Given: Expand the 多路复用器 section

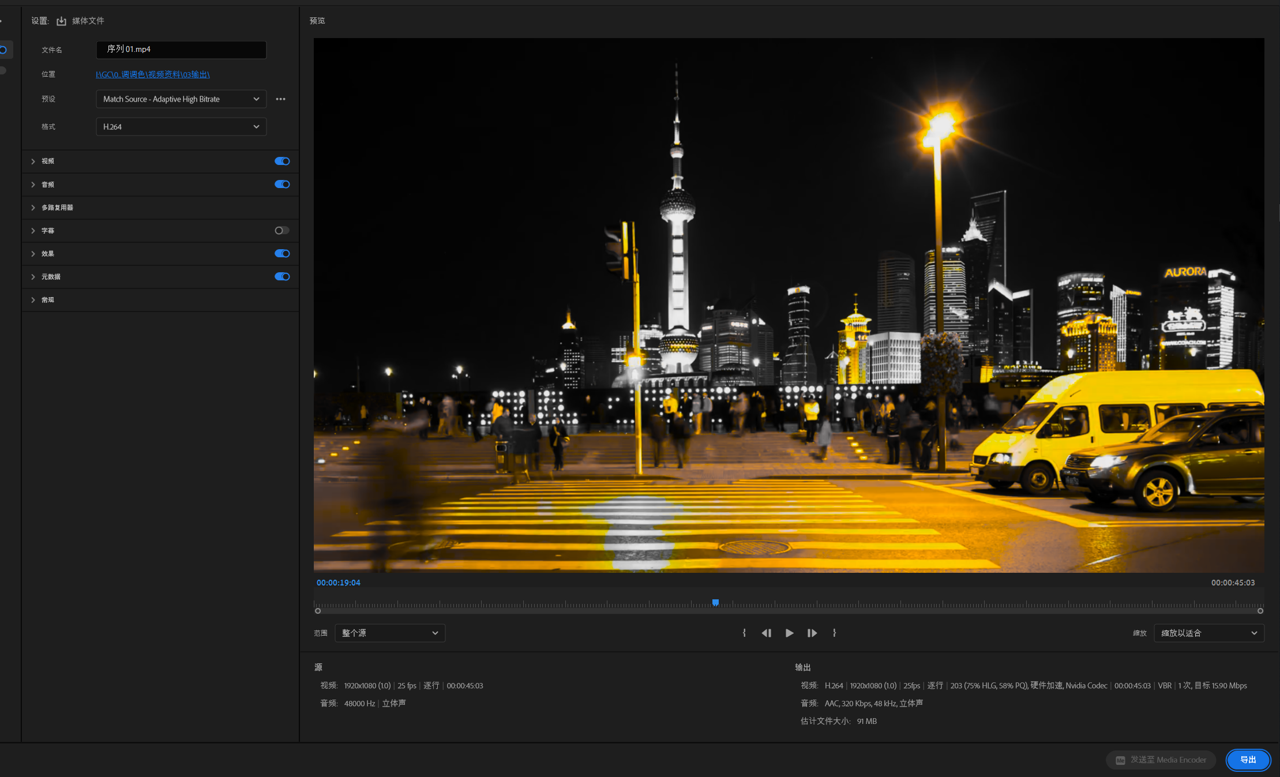Looking at the screenshot, I should tap(33, 208).
